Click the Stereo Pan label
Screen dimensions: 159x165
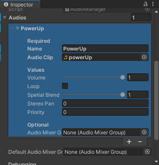(41, 104)
